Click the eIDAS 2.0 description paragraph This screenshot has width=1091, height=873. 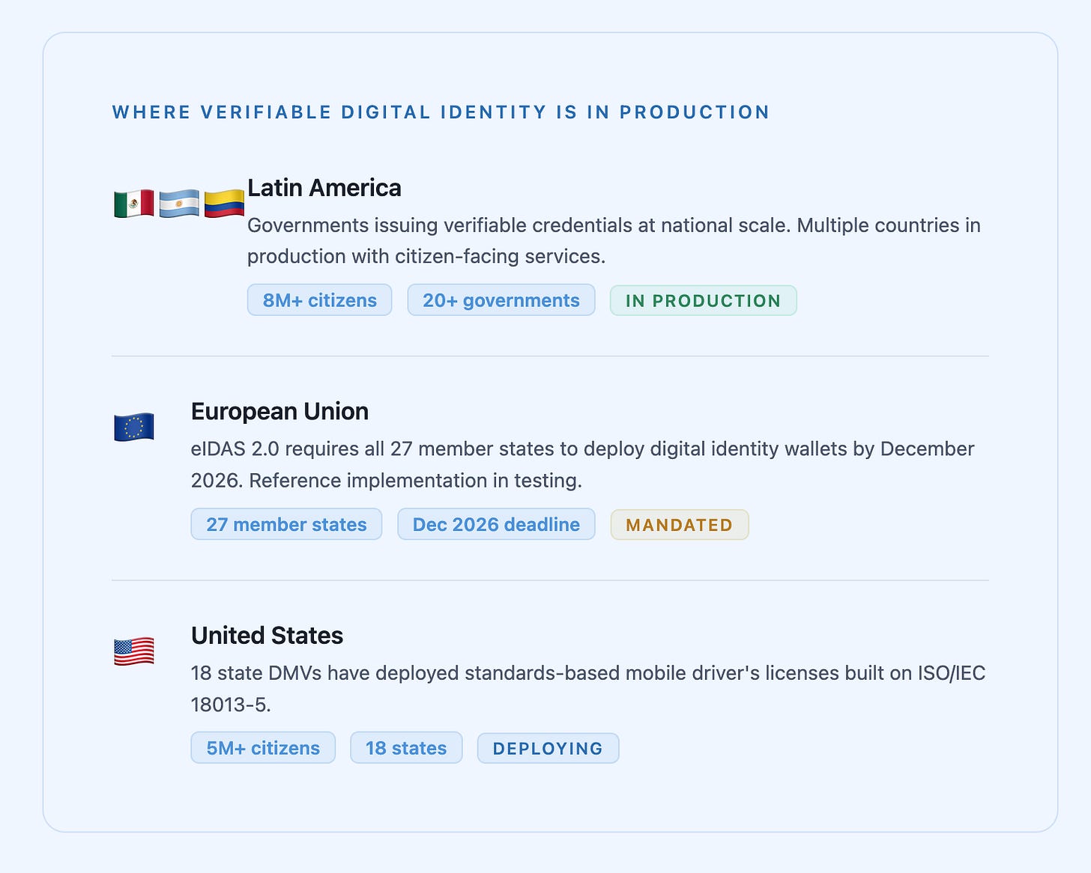[x=583, y=464]
